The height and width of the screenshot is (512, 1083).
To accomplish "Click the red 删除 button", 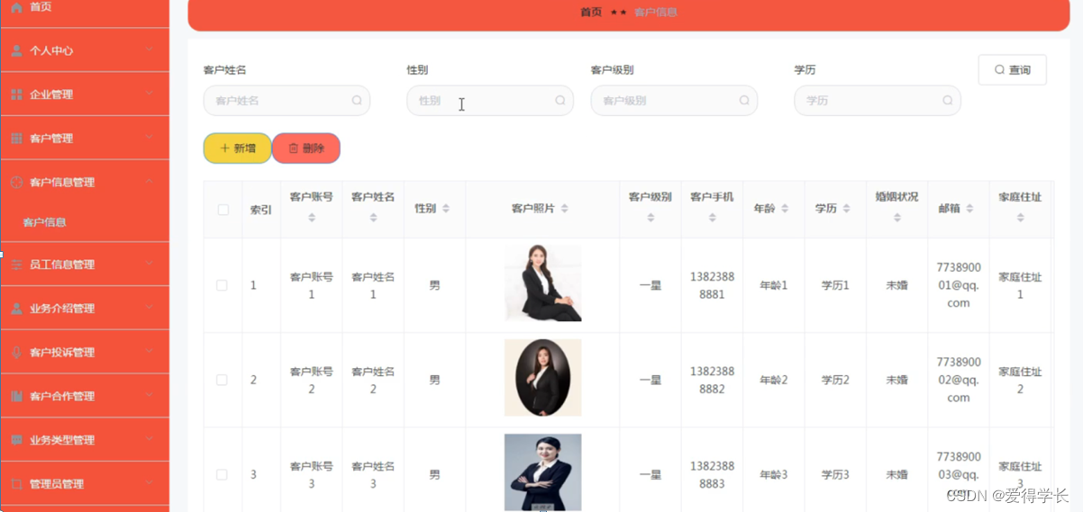I will (x=306, y=148).
